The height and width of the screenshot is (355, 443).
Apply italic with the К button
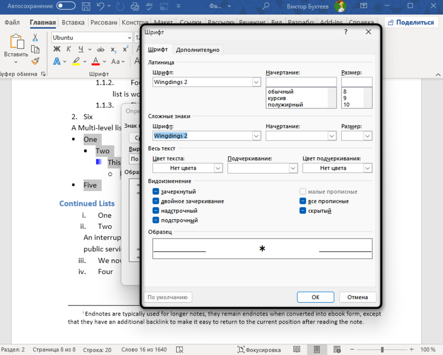coord(69,49)
